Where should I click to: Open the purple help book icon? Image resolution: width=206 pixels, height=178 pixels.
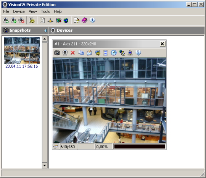84,20
